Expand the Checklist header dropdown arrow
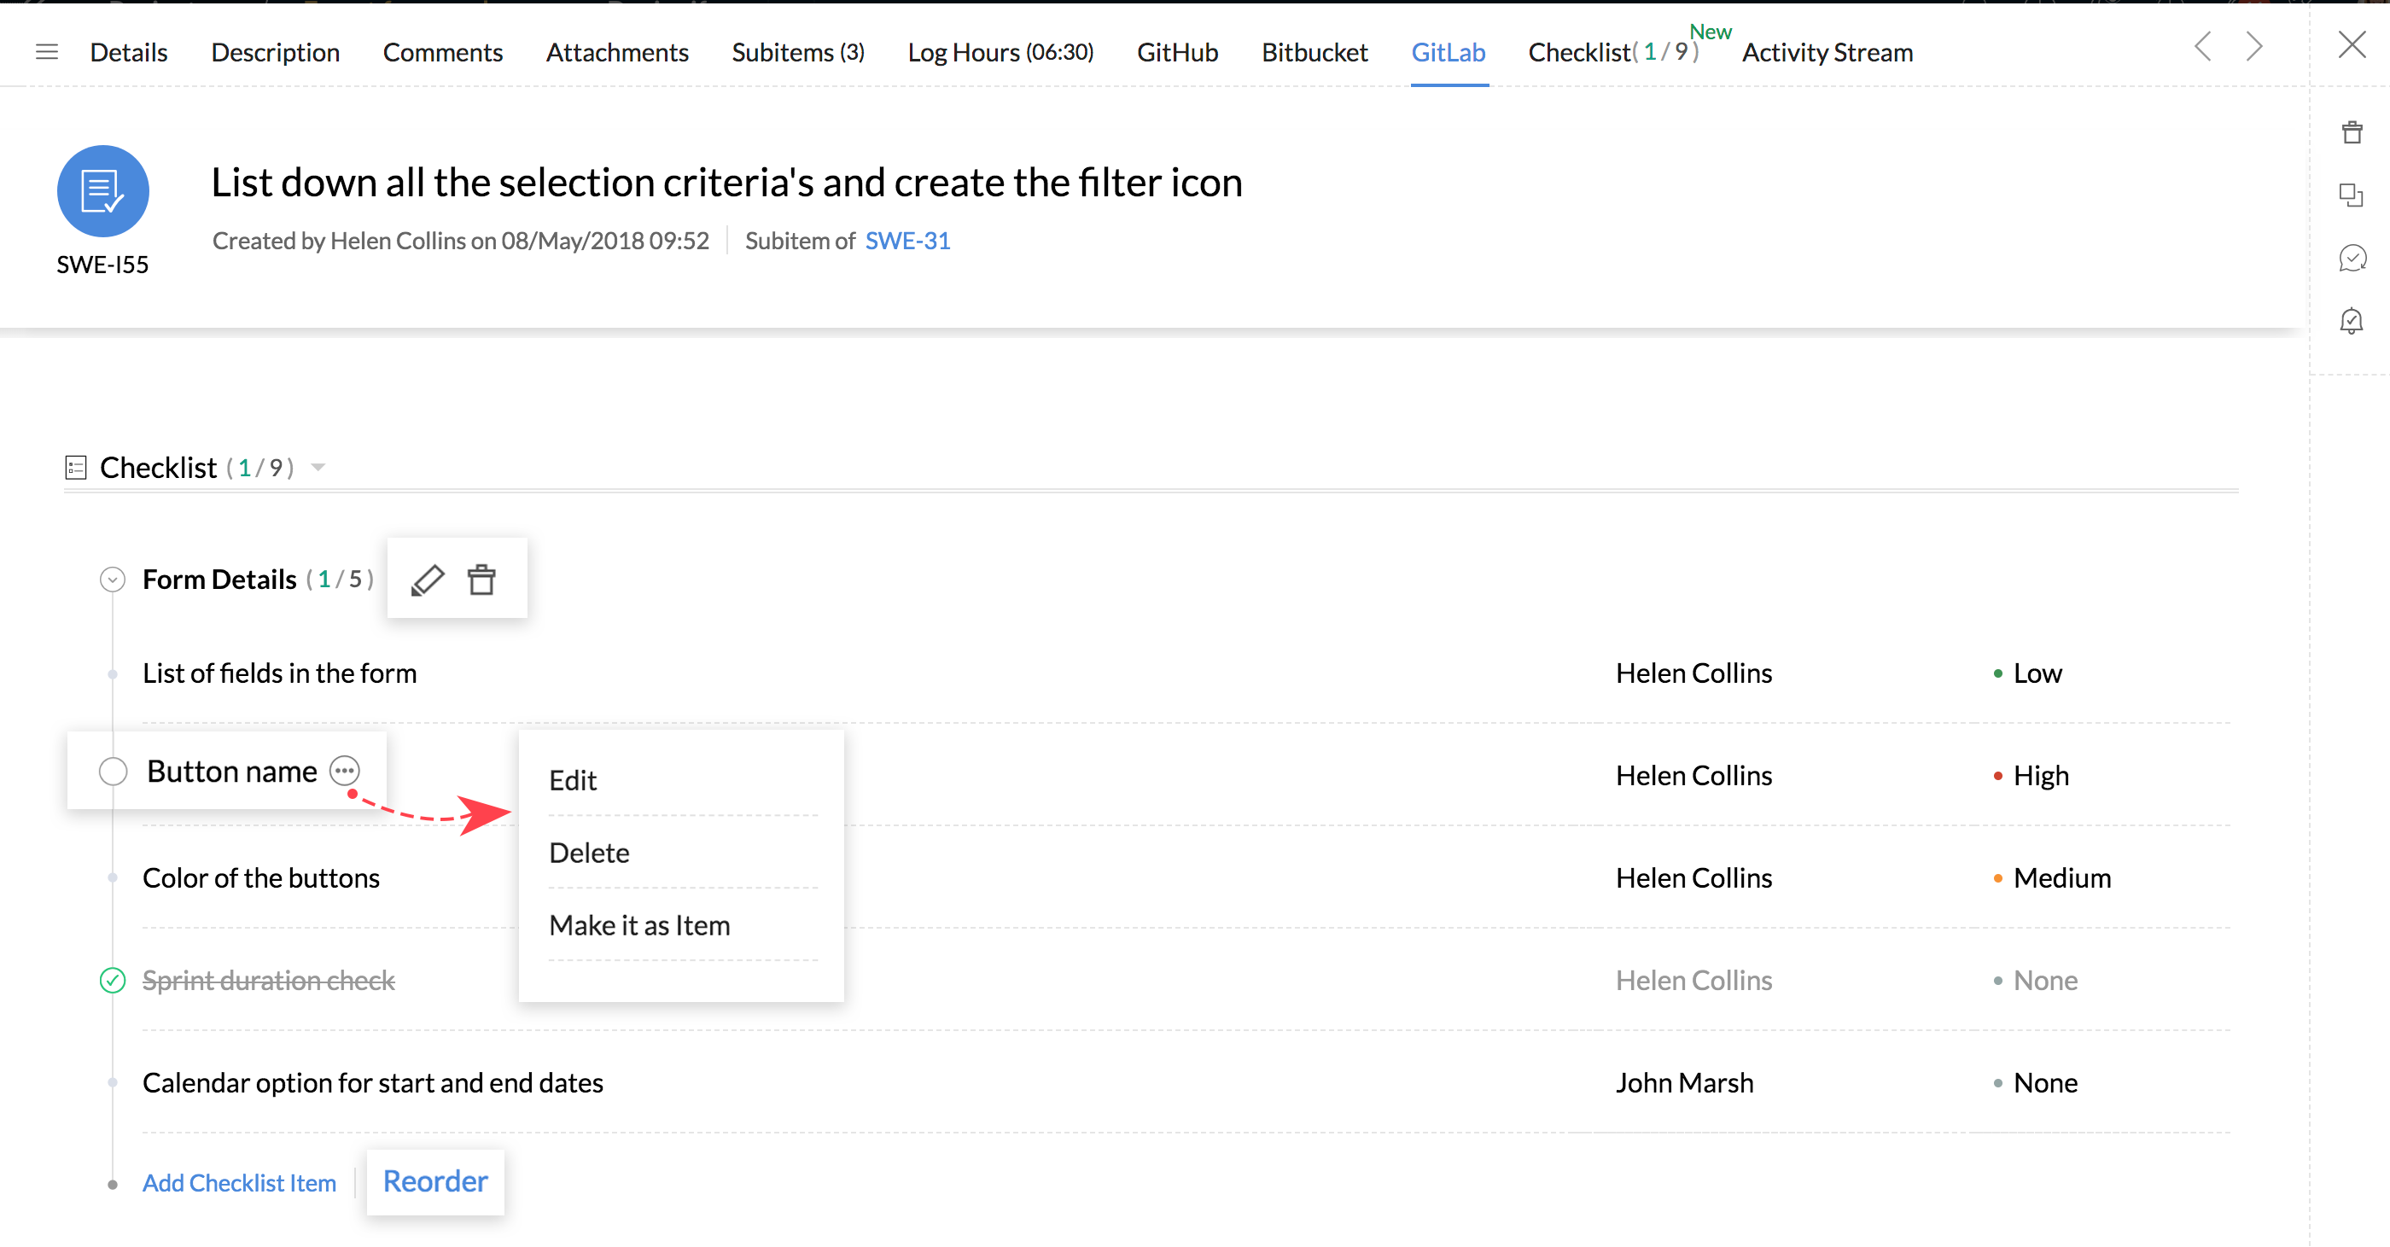The width and height of the screenshot is (2390, 1247). (x=318, y=468)
